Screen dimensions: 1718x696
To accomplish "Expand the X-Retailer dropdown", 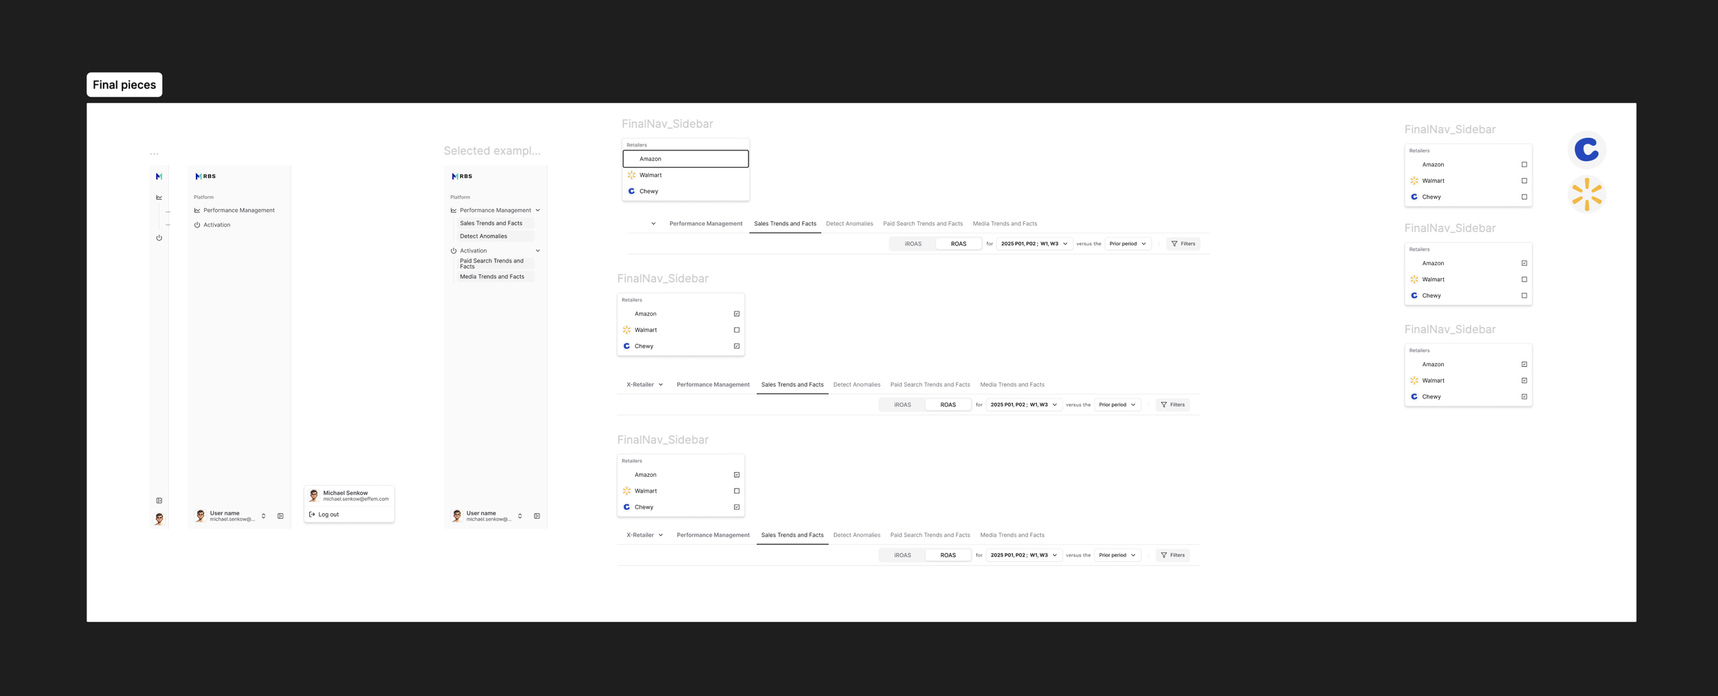I will (645, 385).
